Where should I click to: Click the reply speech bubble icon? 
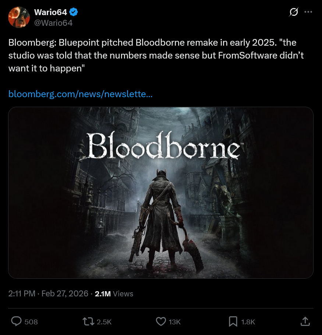(17, 322)
